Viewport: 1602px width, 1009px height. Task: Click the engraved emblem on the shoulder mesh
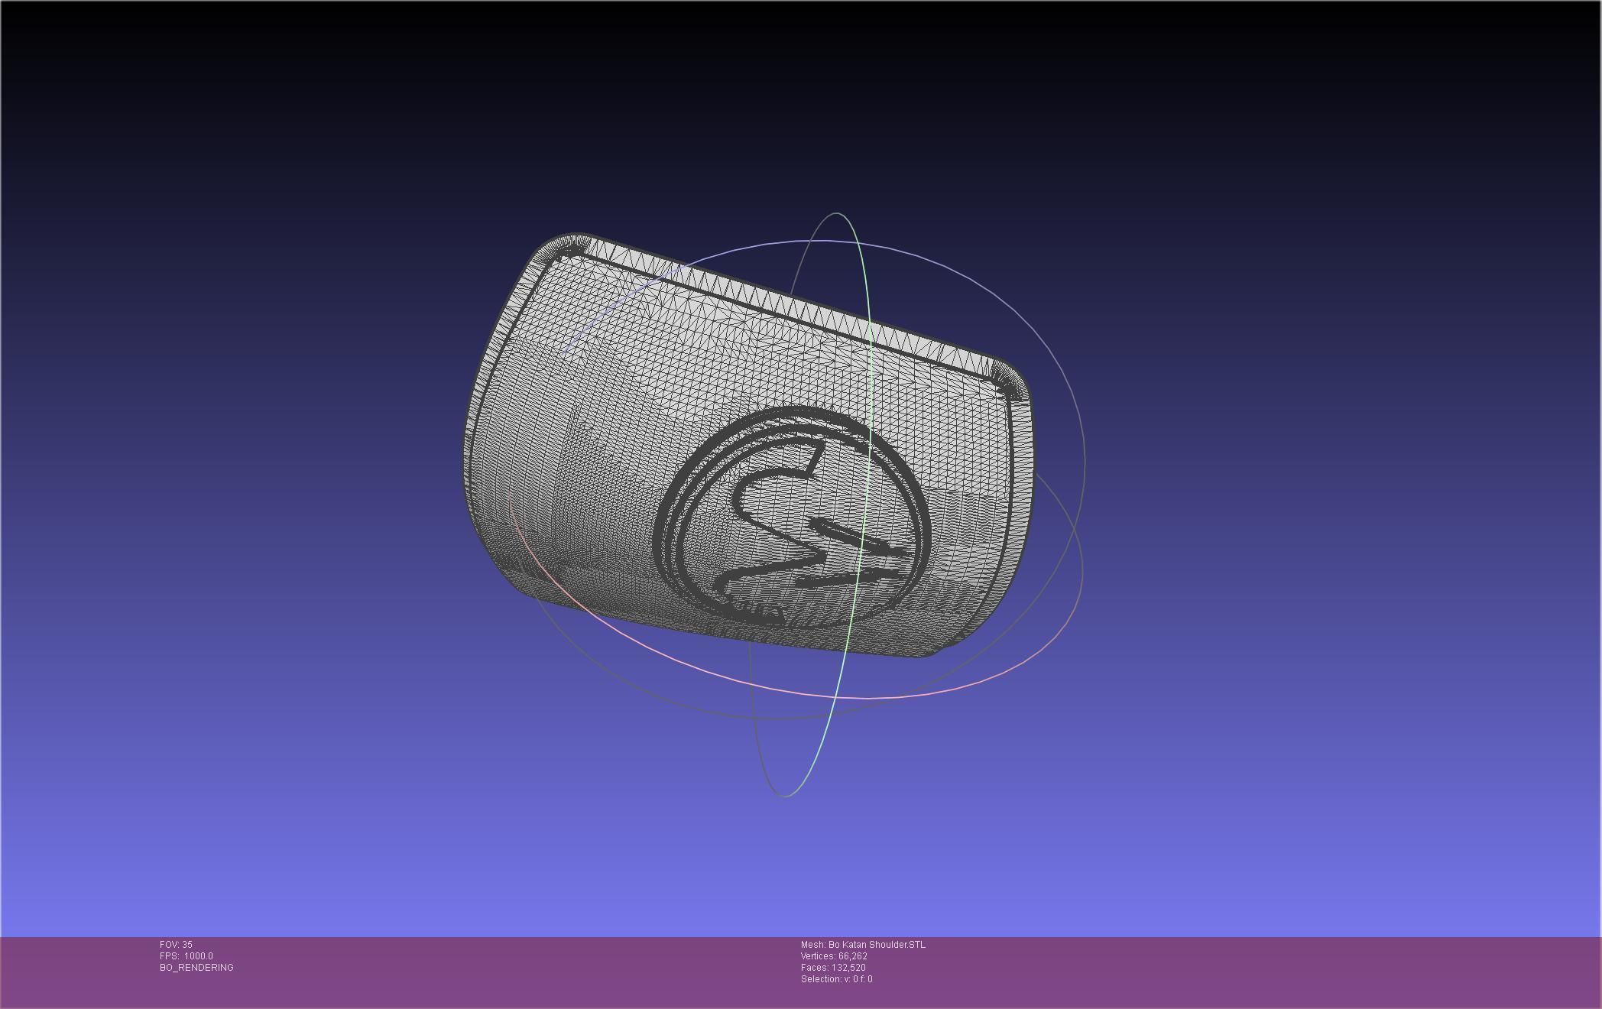pyautogui.click(x=793, y=517)
